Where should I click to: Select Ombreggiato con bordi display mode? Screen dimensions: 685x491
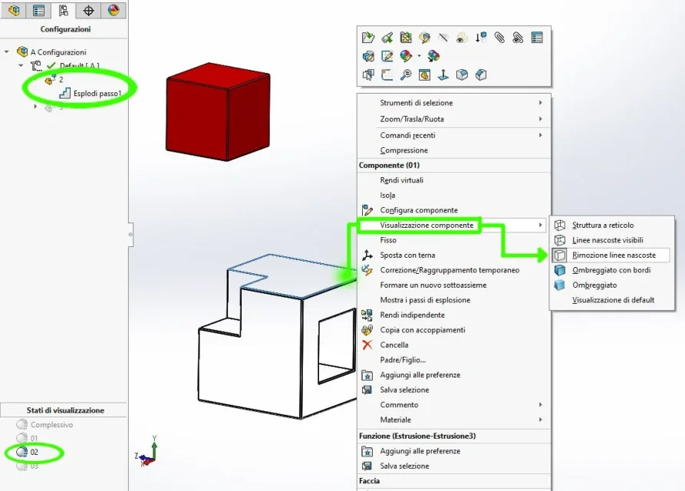611,270
